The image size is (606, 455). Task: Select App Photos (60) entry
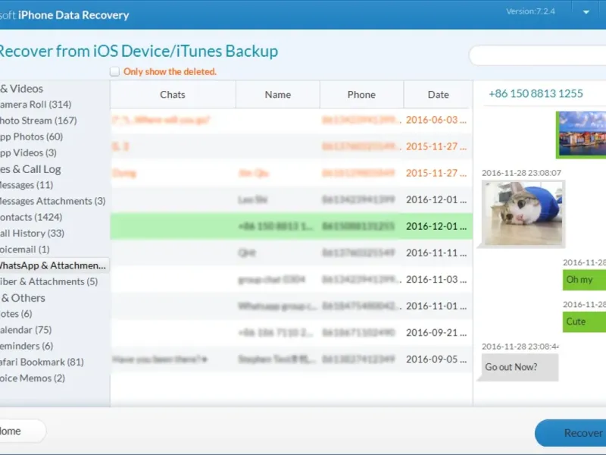[x=31, y=136]
